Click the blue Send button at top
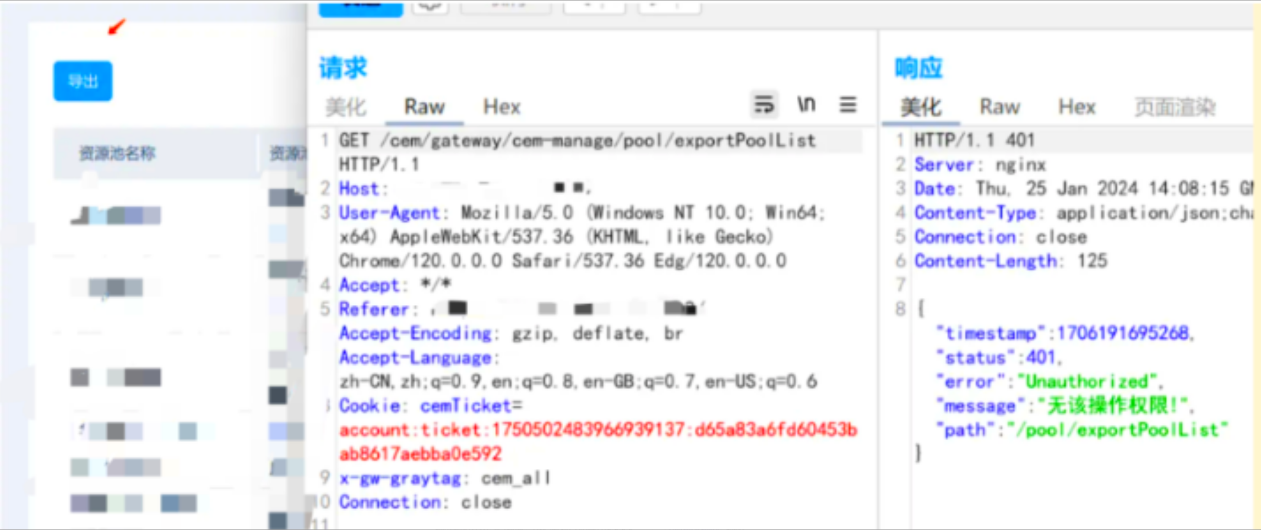The height and width of the screenshot is (530, 1261). coord(361,8)
